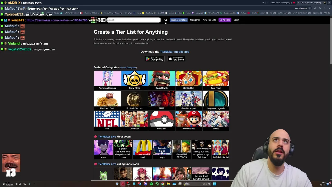This screenshot has height=187, width=332.
Task: Open the New Tier Lists menu item
Action: (209, 20)
